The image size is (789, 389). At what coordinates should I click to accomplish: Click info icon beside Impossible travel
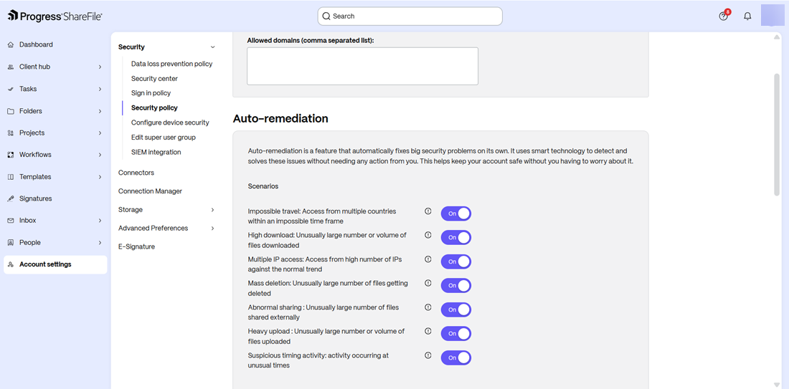428,211
